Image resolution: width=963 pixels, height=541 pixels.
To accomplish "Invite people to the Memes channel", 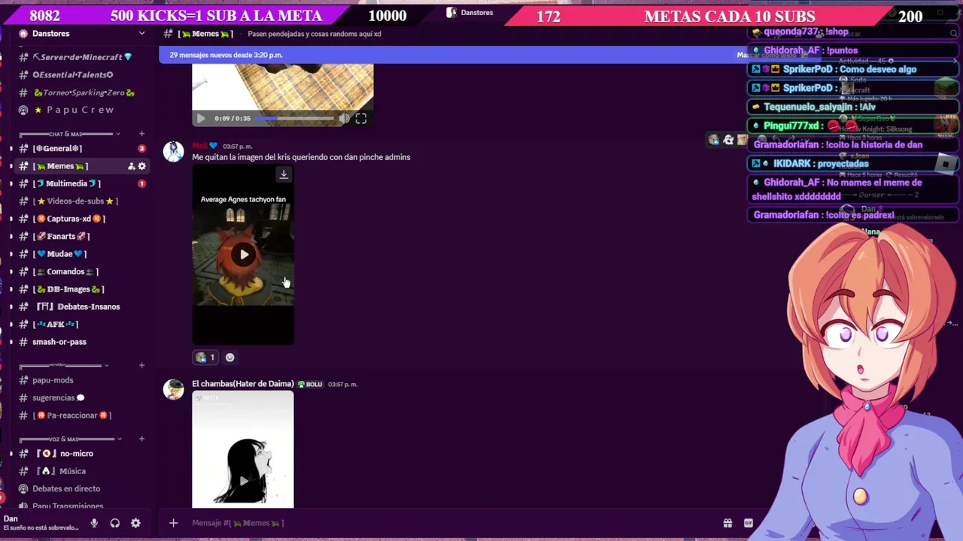I will pyautogui.click(x=131, y=166).
